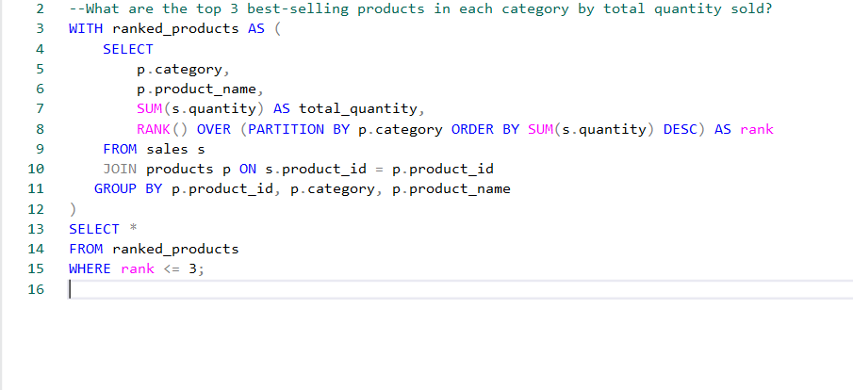Click line number 15 in the gutter
Image resolution: width=853 pixels, height=390 pixels.
coord(36,268)
